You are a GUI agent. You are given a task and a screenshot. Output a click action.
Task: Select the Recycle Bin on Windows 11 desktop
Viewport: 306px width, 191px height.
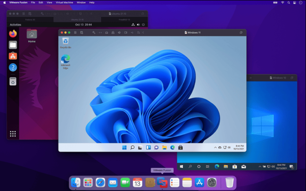[66, 43]
